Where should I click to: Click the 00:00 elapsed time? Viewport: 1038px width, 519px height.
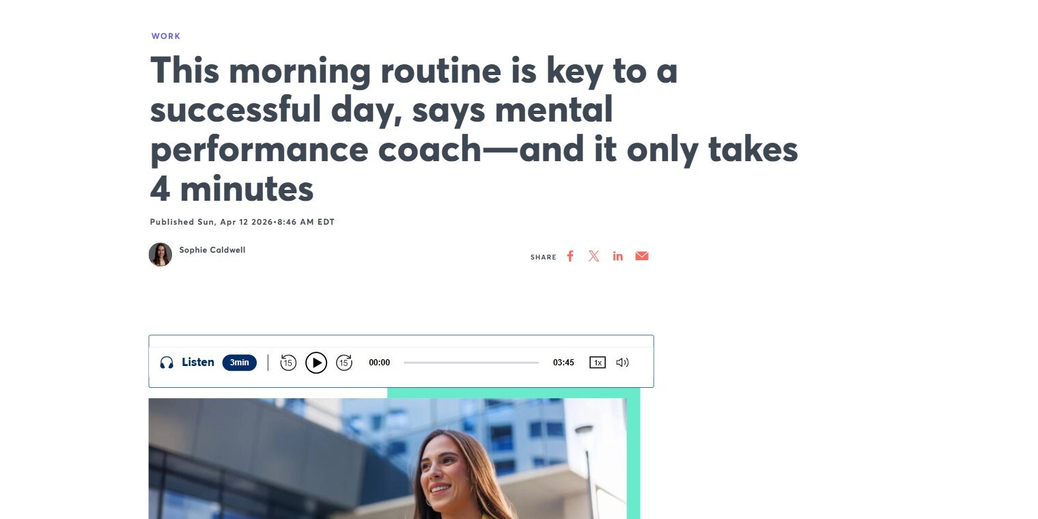380,363
